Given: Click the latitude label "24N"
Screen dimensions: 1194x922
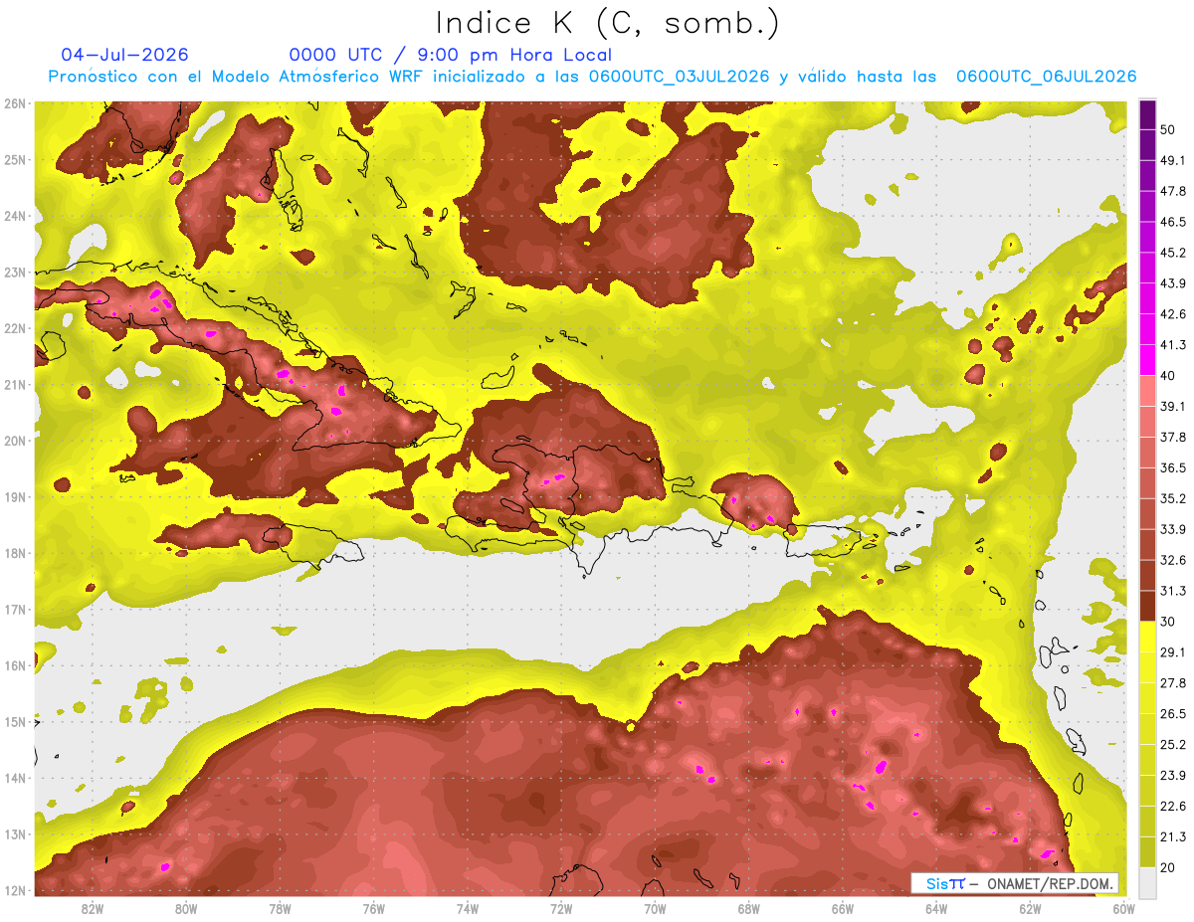Looking at the screenshot, I should (x=15, y=216).
